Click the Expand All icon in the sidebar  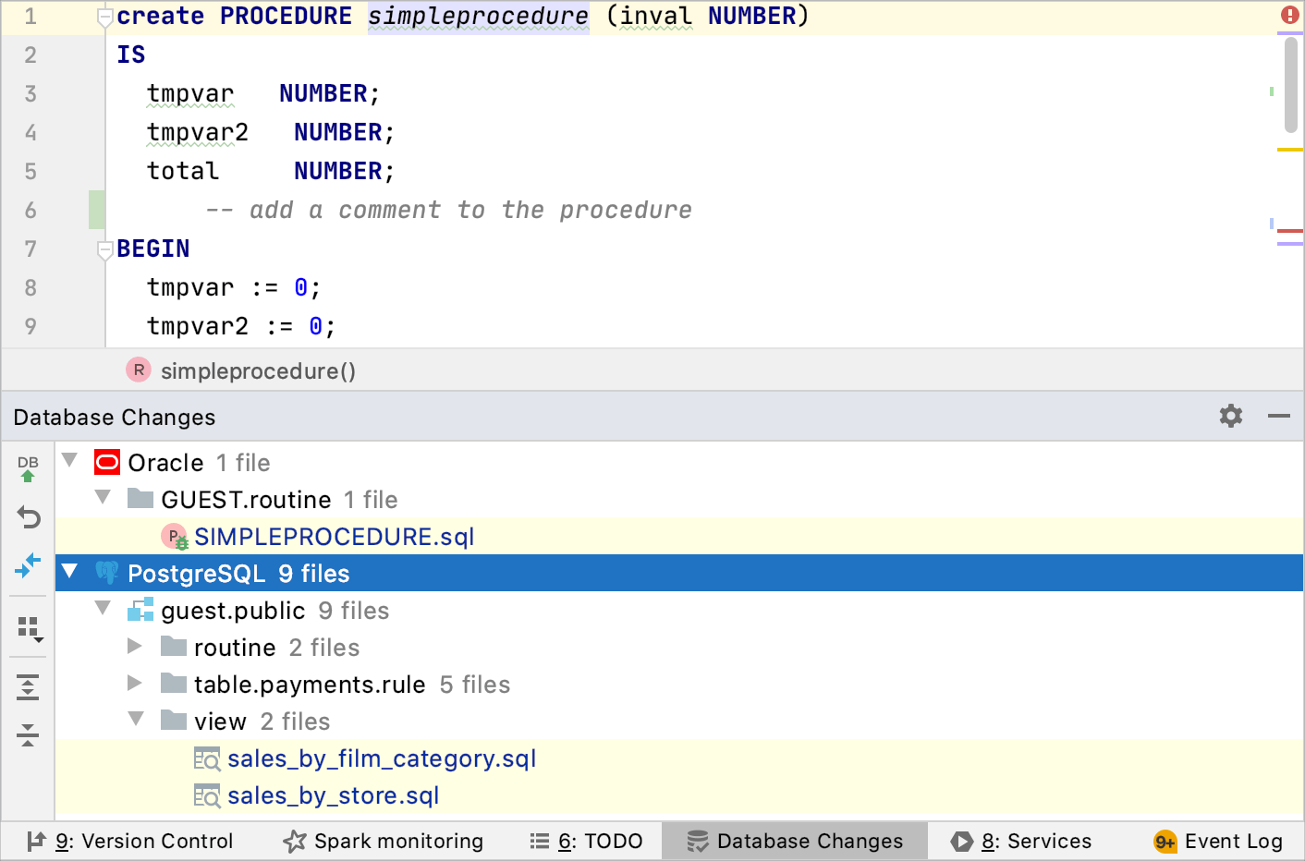[28, 686]
